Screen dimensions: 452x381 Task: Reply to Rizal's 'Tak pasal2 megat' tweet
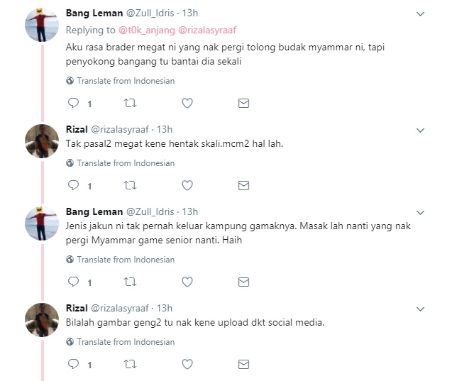73,186
